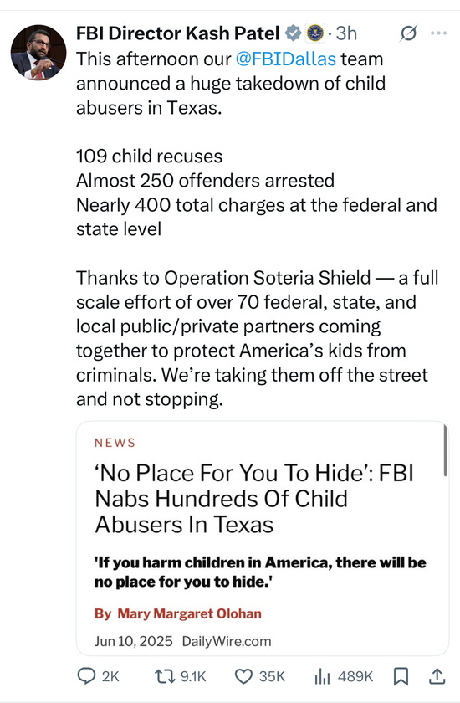Like the post with the heart icon
The width and height of the screenshot is (460, 703).
[x=244, y=676]
